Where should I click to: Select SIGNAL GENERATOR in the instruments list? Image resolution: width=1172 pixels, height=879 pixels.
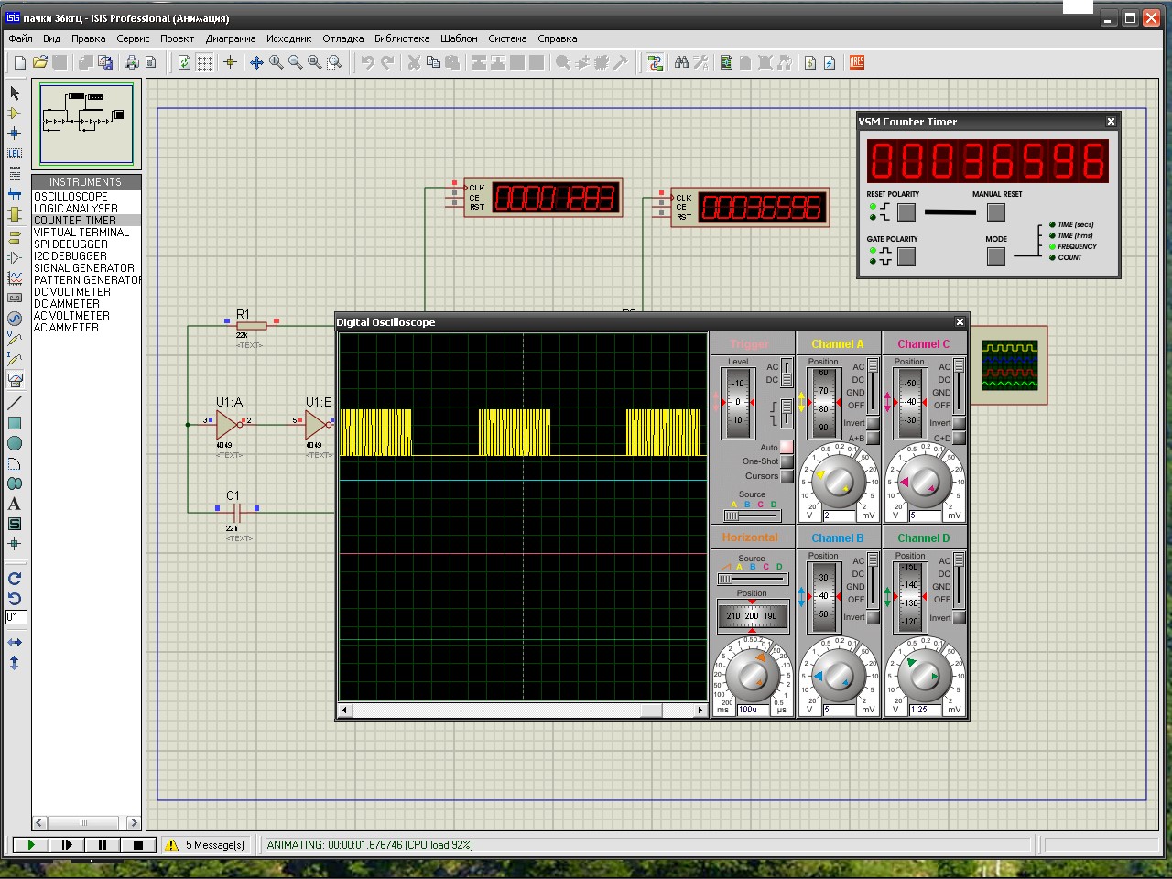point(84,268)
